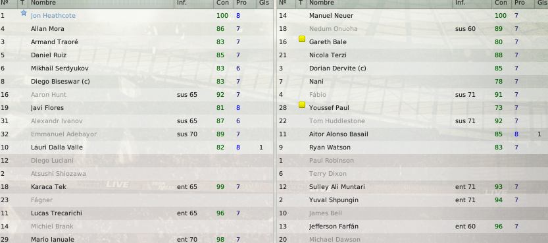Click Tom Huddlestone's greyed-out name
The image size is (548, 243).
[x=337, y=121]
